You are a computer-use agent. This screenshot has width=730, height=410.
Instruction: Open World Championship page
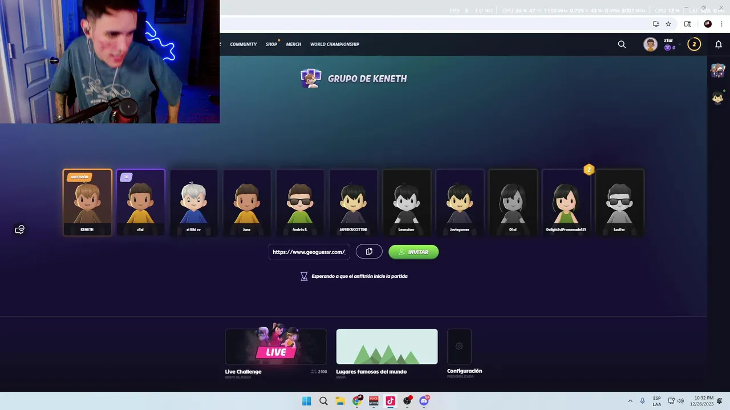(x=335, y=44)
